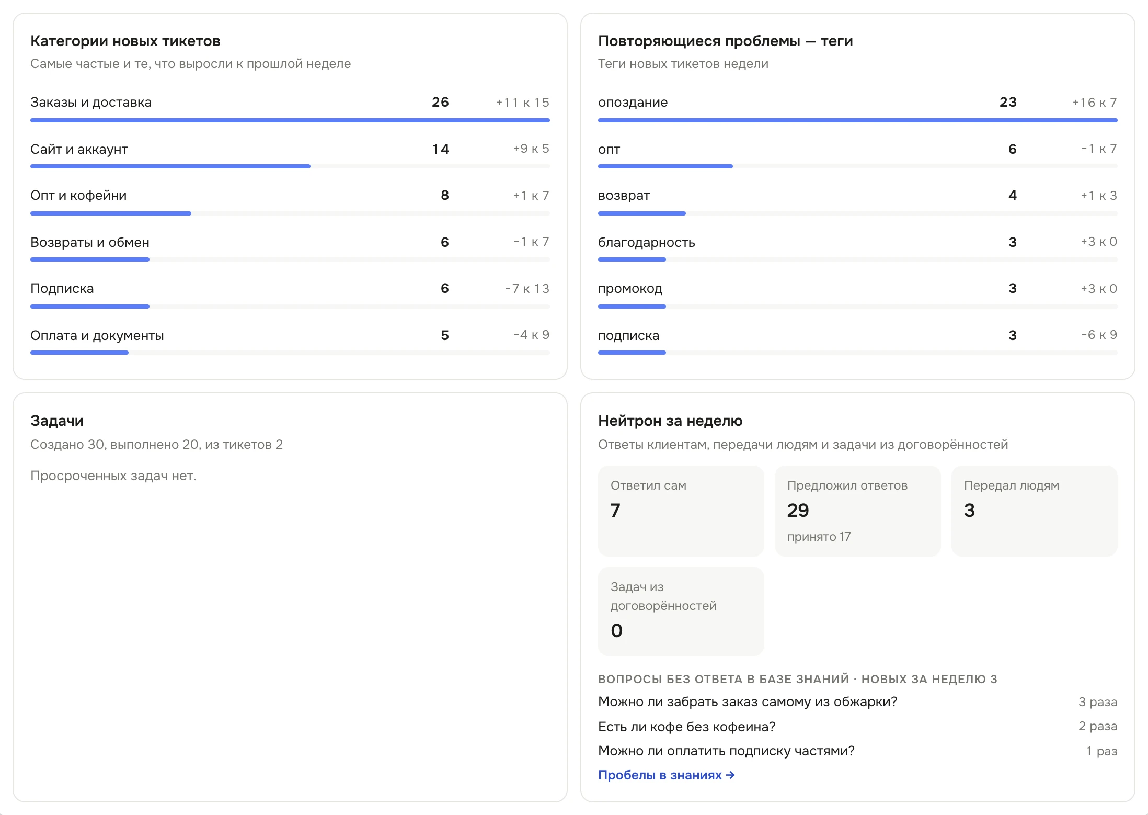Image resolution: width=1148 pixels, height=815 pixels.
Task: Click the count 26 for 'Заказы и доставка'
Action: (x=440, y=102)
